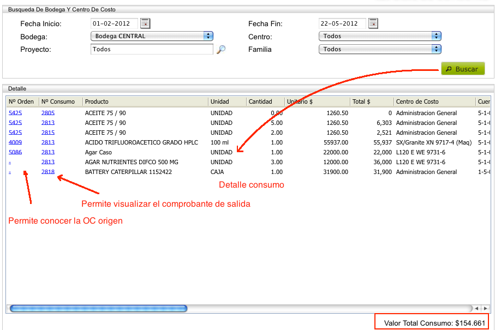Viewport: 495px width, 330px height.
Task: Open the dash order link in the BATTERY CATERPILLAR row
Action: [x=10, y=172]
